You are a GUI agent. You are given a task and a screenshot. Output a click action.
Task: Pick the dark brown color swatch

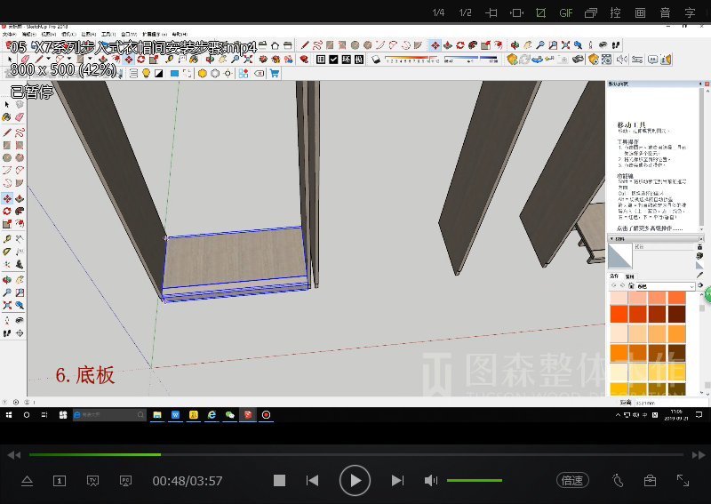pyautogui.click(x=677, y=314)
